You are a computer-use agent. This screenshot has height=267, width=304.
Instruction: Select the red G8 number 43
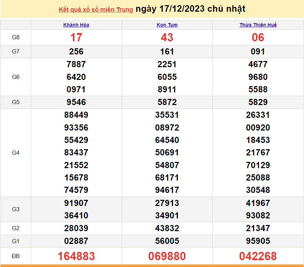point(167,38)
